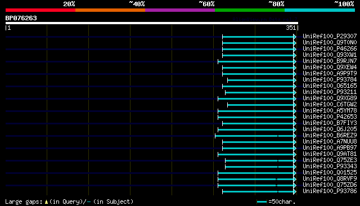The width and height of the screenshot is (360, 206).
Task: Click the gap marker in the UniRef100_P93343 bar
Action: coord(278,167)
